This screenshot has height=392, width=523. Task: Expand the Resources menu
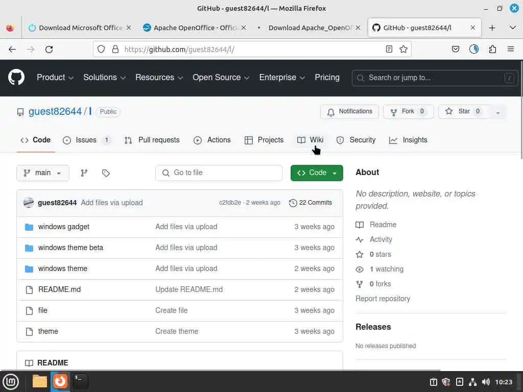coord(159,78)
